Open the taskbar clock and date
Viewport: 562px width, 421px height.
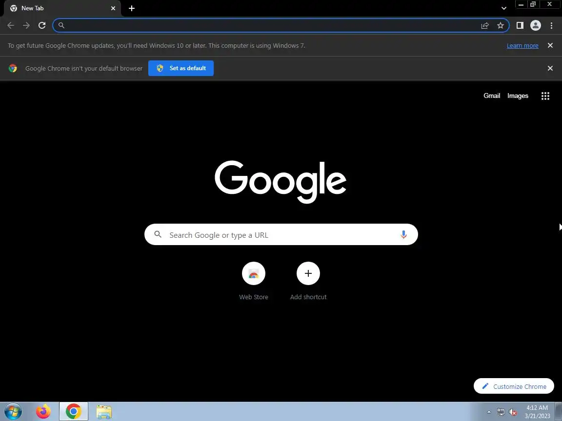pyautogui.click(x=537, y=412)
